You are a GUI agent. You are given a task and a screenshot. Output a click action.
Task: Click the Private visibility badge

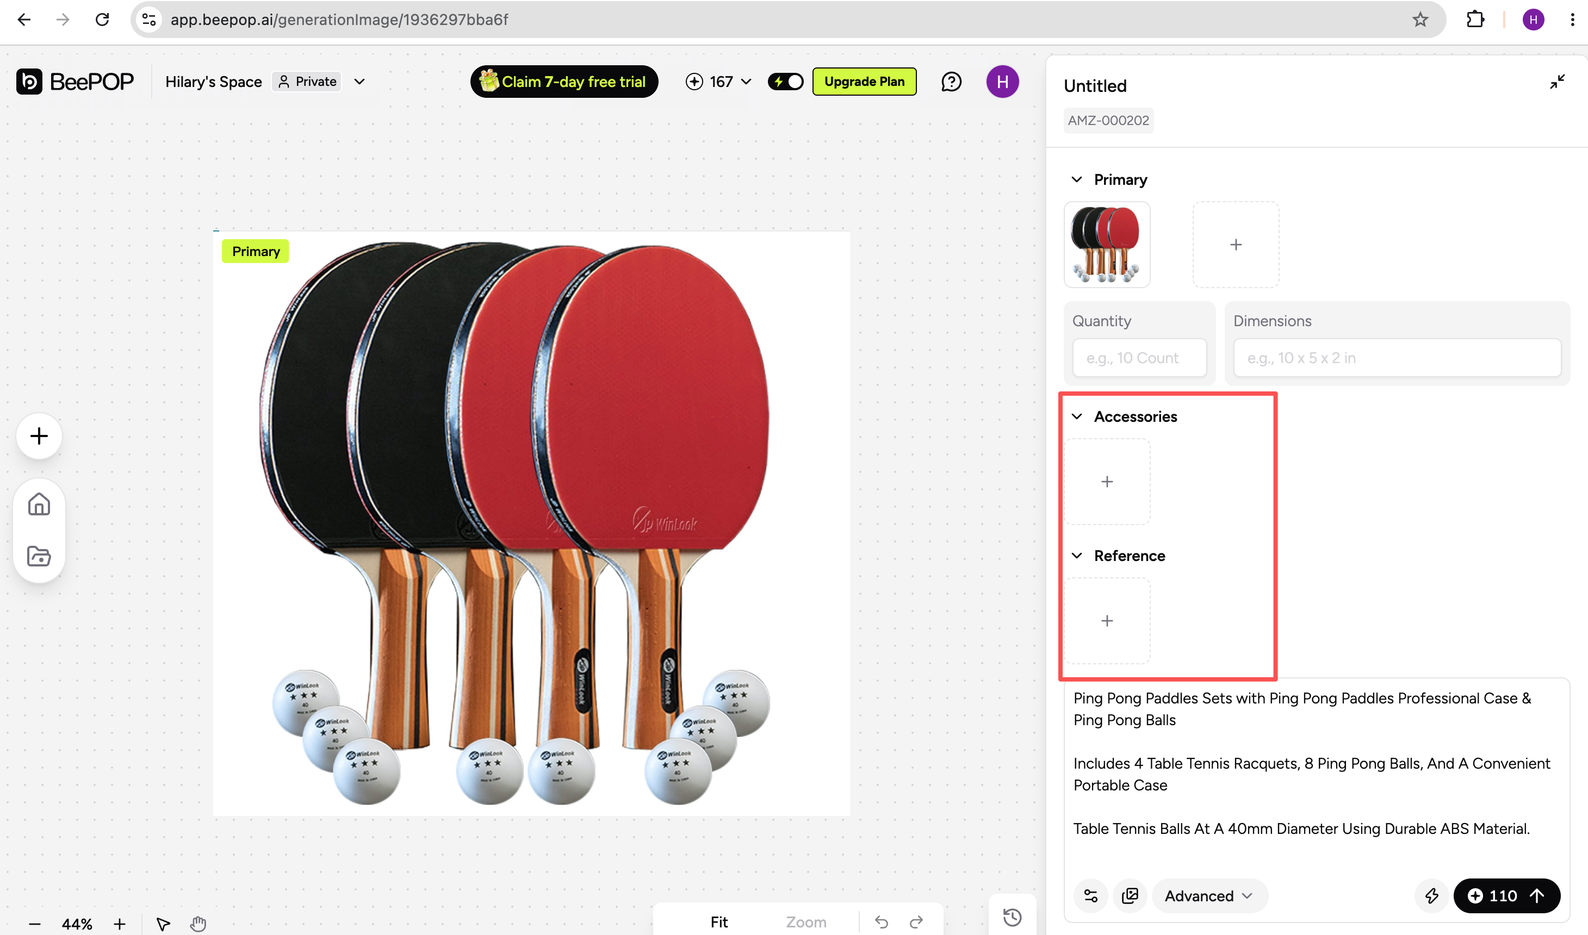click(x=307, y=82)
